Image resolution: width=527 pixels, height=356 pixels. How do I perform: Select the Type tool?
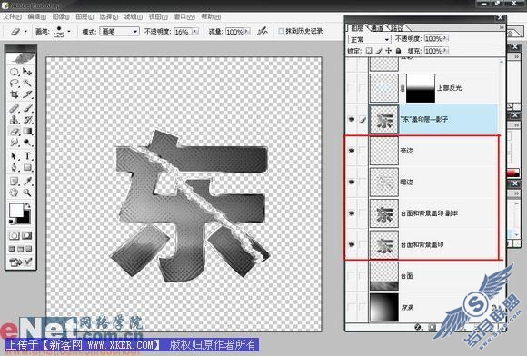pos(27,156)
